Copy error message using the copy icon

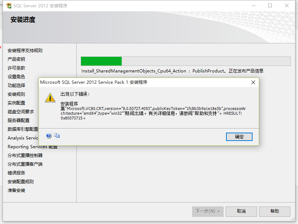57,135
